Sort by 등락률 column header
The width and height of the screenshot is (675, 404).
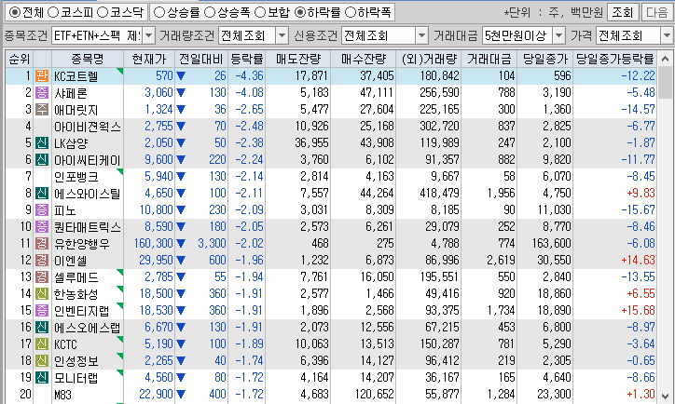pos(247,59)
